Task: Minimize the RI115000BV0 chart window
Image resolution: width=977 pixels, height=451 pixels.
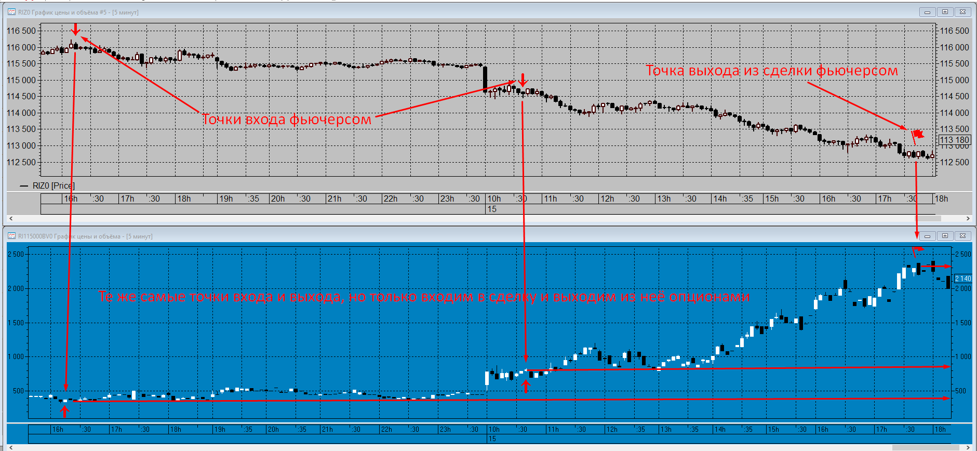Action: pyautogui.click(x=927, y=236)
